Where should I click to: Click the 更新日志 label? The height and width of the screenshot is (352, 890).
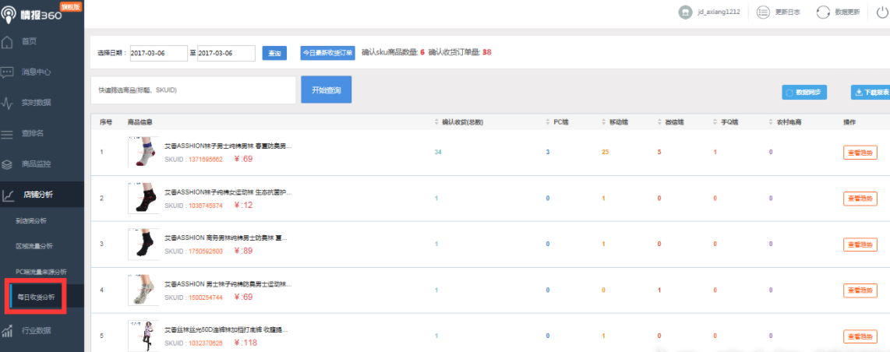(x=788, y=12)
